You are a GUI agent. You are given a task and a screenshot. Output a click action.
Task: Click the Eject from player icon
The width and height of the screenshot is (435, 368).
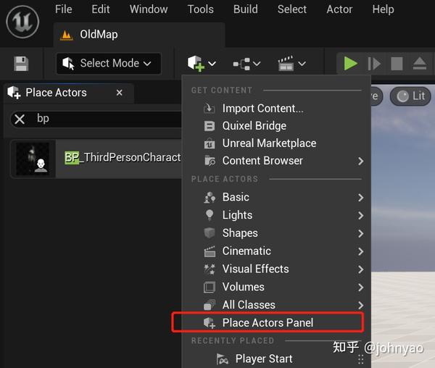click(x=420, y=64)
